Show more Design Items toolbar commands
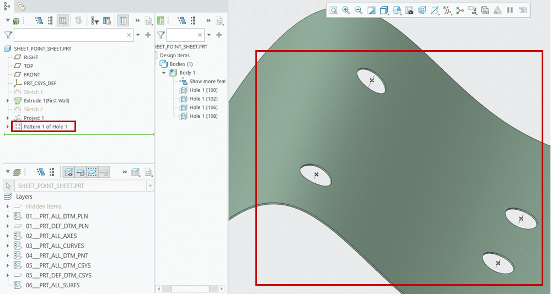551x294 pixels. click(x=208, y=21)
